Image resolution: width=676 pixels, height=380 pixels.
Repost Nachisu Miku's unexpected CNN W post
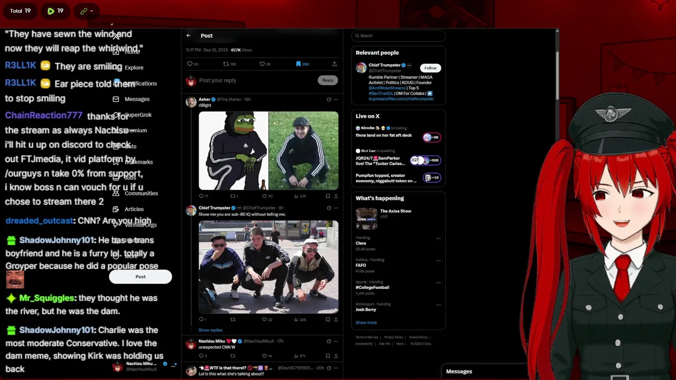tap(233, 356)
